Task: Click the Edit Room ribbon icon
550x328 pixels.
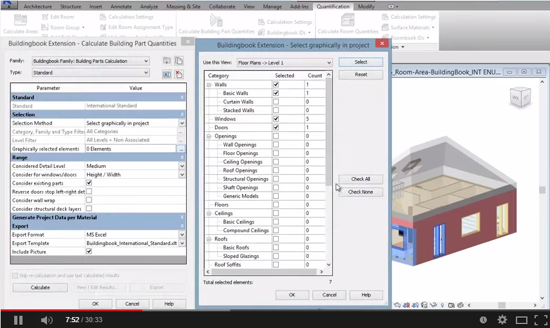Action: (x=45, y=17)
